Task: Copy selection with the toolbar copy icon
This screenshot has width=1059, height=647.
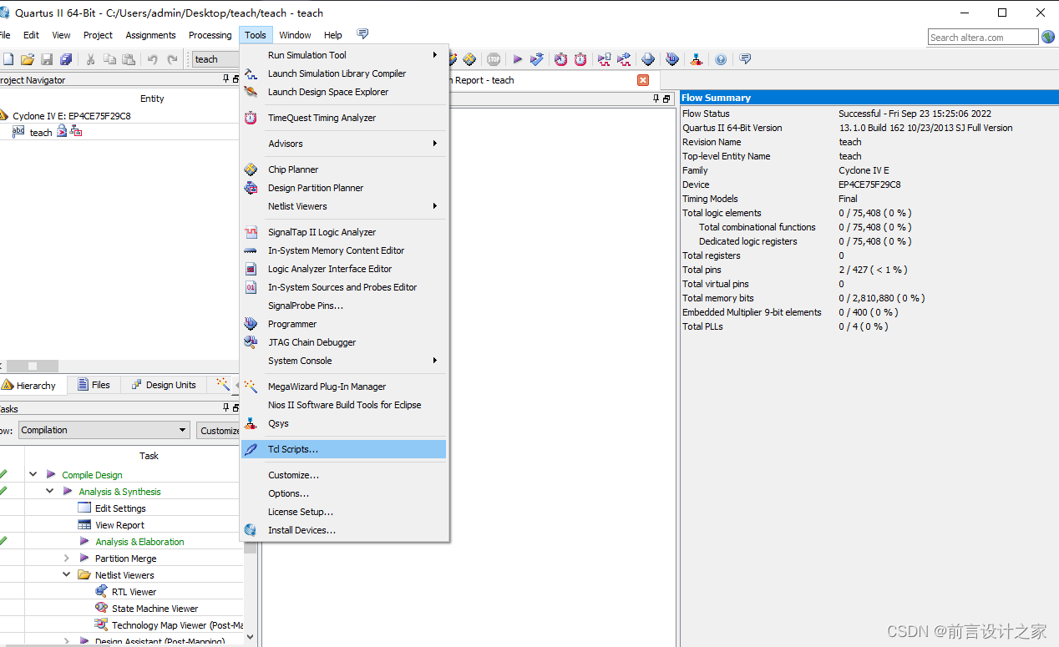Action: click(x=109, y=59)
